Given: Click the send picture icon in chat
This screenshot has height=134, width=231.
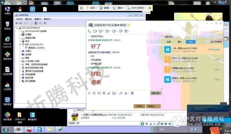Looking at the screenshot, I should pos(114,93).
